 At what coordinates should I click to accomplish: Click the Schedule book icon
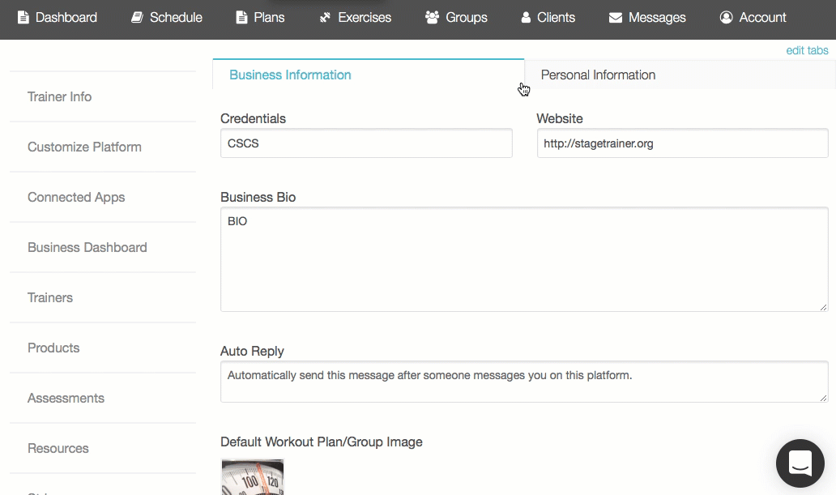tap(137, 18)
